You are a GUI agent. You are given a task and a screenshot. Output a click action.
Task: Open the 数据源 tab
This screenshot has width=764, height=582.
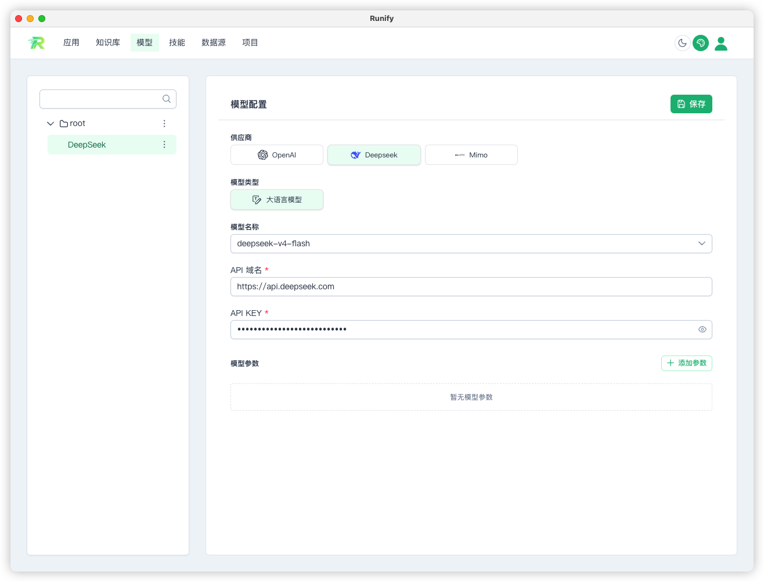(214, 42)
